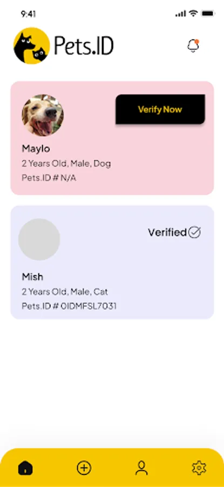Tap the Wi-Fi status bar icon
The width and height of the screenshot is (224, 487).
(194, 14)
